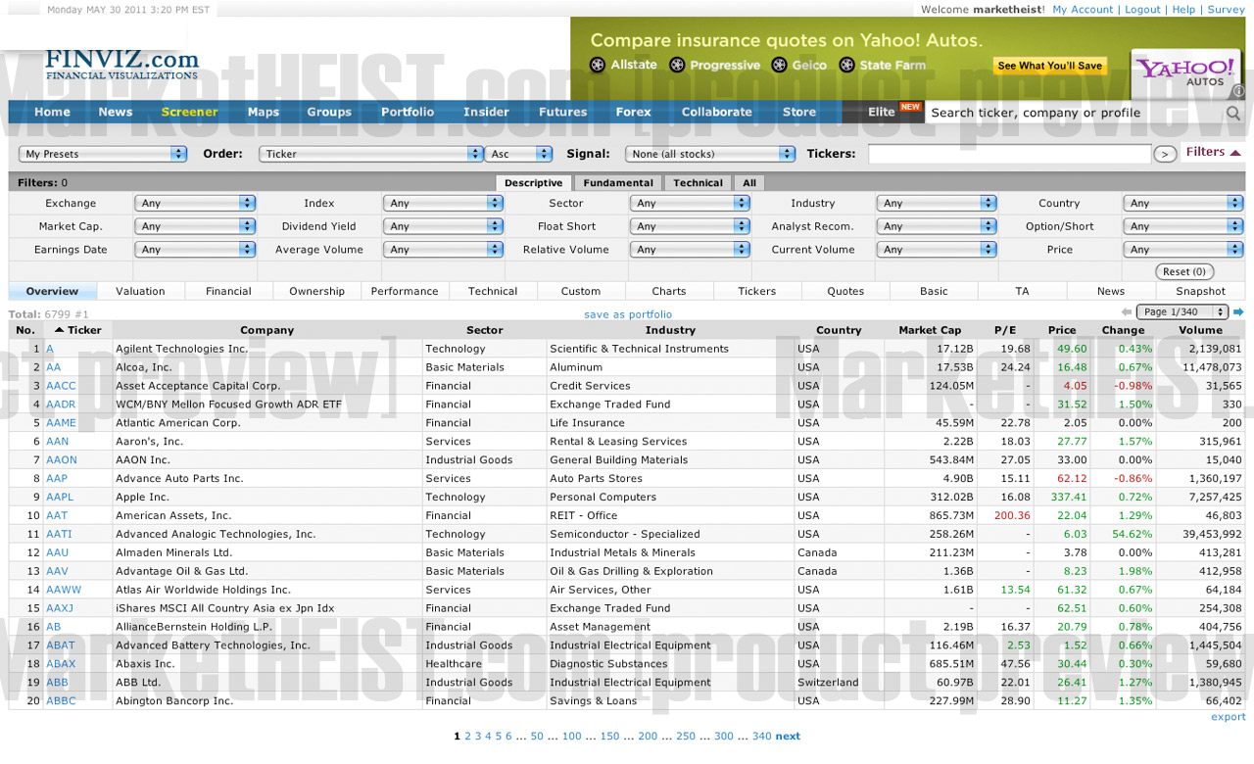1254x764 pixels.
Task: Open the Forex menu item
Action: (x=633, y=112)
